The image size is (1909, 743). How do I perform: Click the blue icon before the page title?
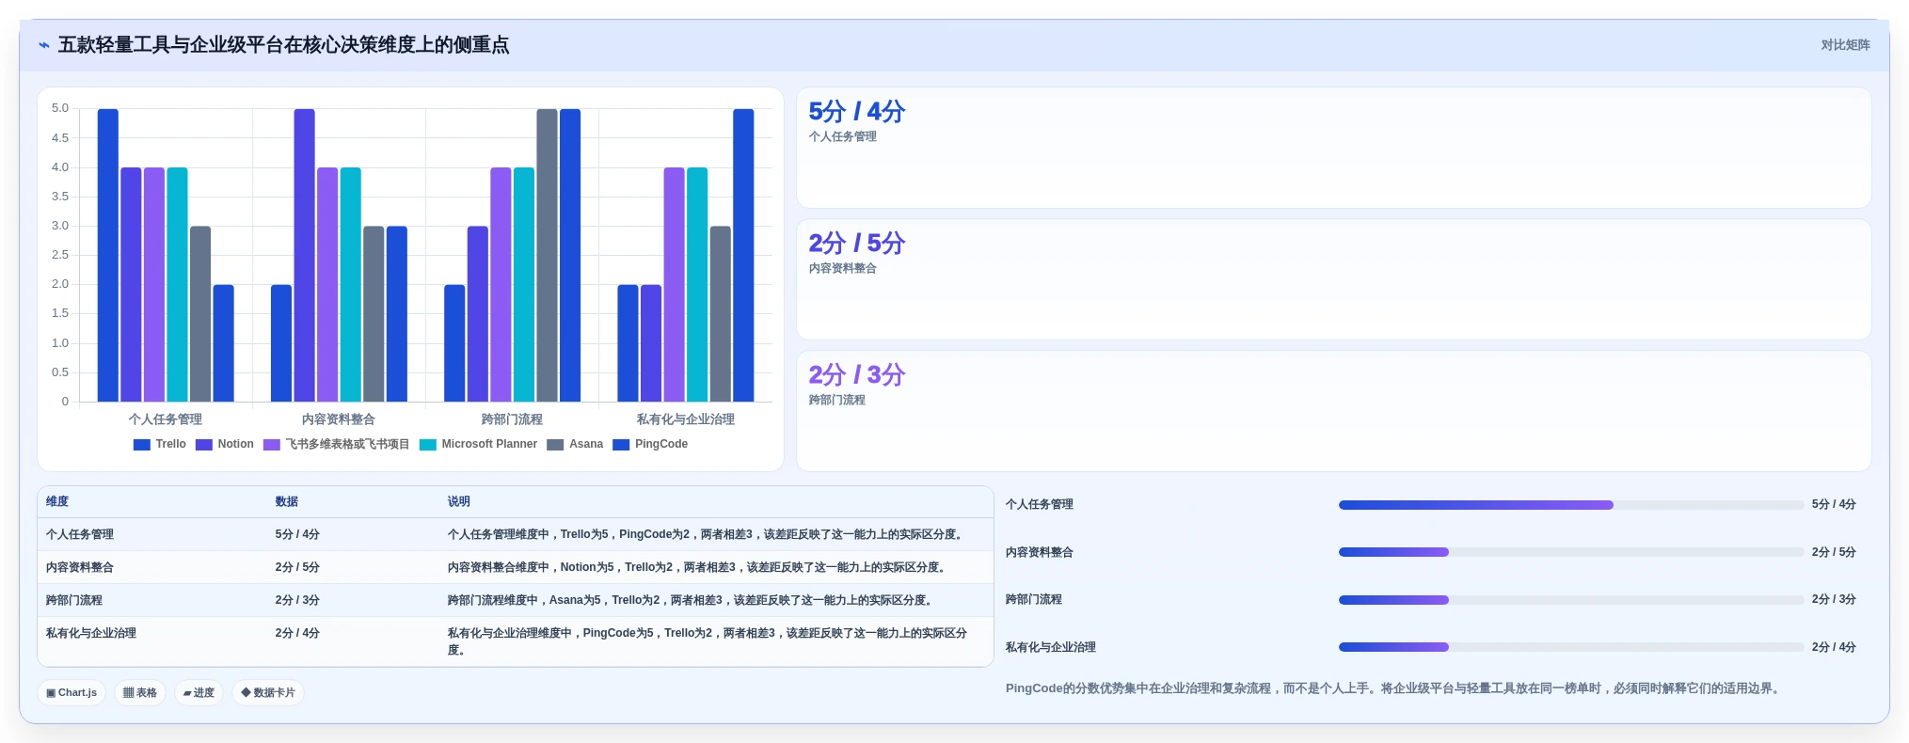coord(44,45)
